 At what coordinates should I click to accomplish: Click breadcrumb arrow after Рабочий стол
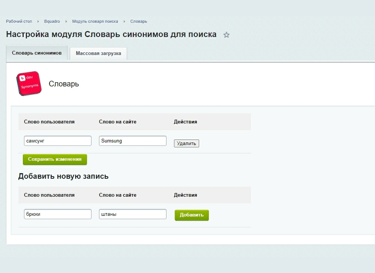38,22
